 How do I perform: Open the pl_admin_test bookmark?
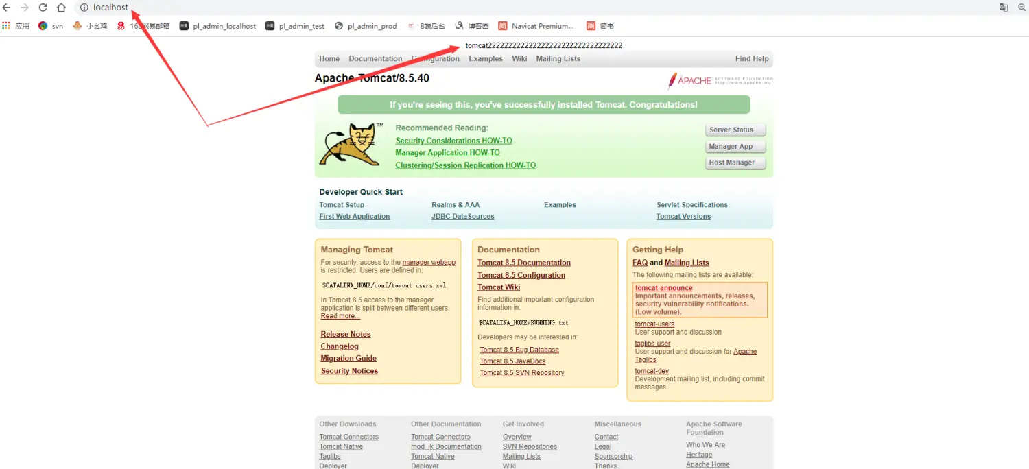tap(295, 26)
